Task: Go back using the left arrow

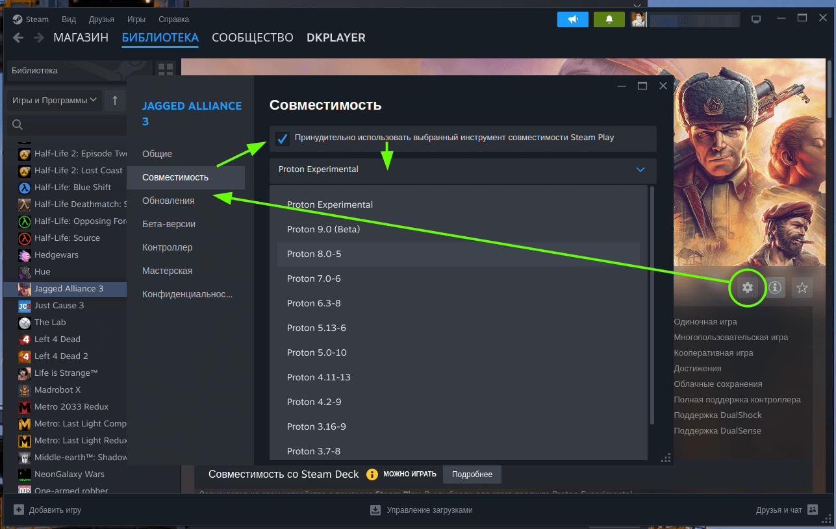Action: (18, 38)
